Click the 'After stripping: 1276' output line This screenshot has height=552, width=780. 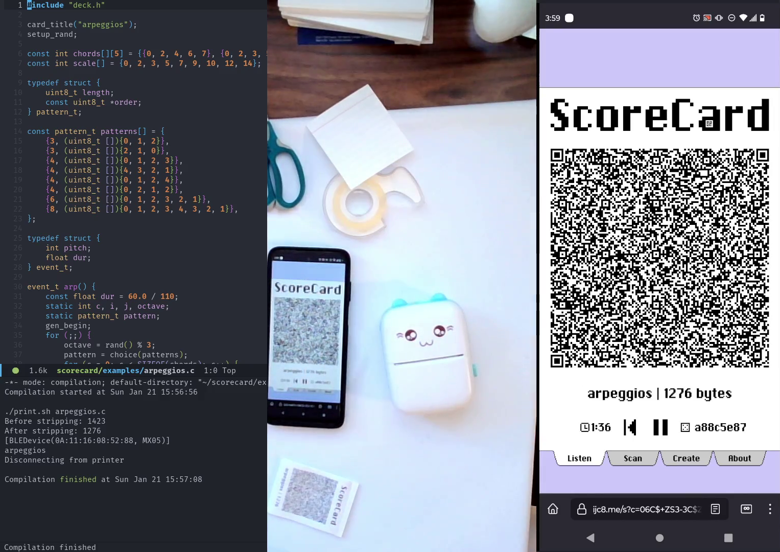point(53,431)
